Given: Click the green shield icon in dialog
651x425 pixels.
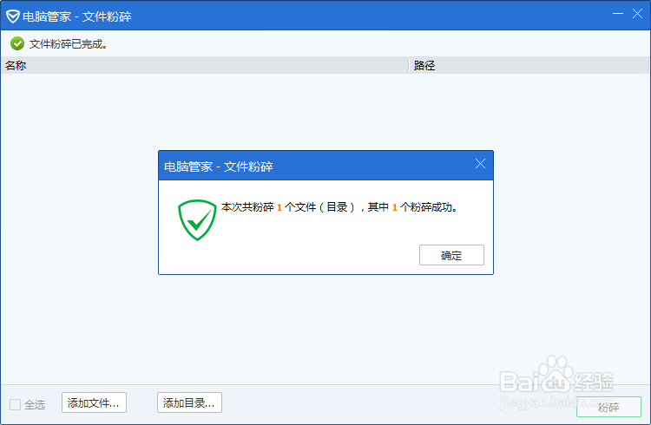Looking at the screenshot, I should coord(197,220).
